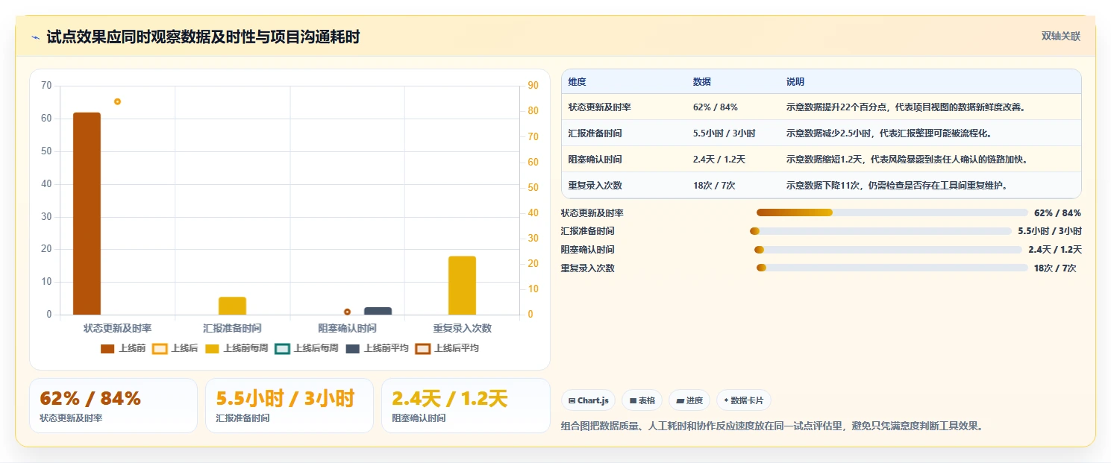Click table cell 阻塞确认时间
This screenshot has width=1111, height=463.
[x=595, y=160]
